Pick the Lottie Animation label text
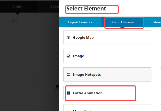The image size is (161, 111). (88, 93)
